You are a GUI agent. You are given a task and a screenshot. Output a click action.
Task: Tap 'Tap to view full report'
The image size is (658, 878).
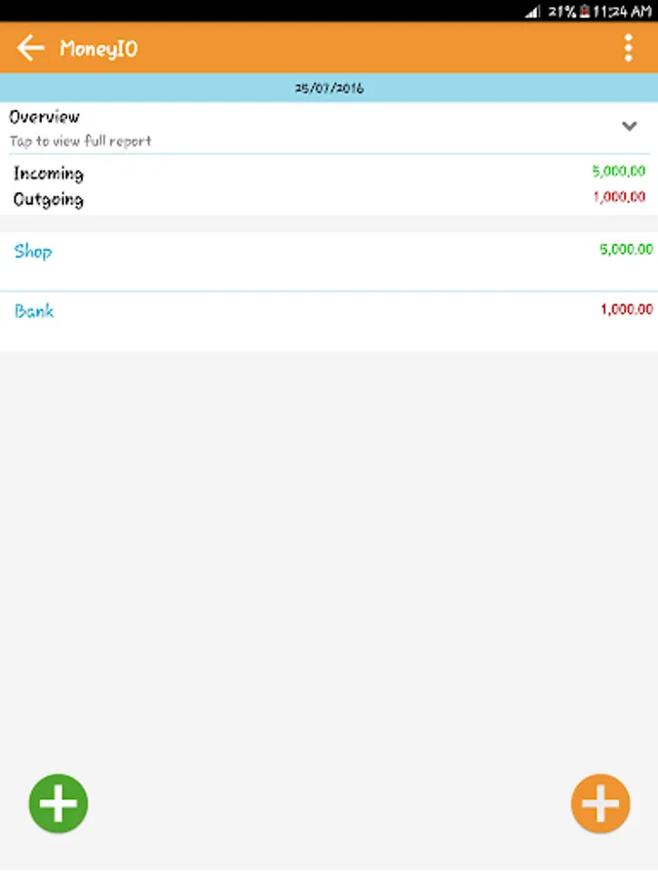pyautogui.click(x=81, y=141)
